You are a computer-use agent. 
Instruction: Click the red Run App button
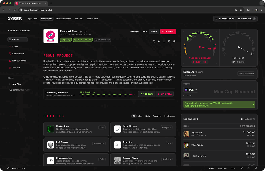click(x=168, y=31)
